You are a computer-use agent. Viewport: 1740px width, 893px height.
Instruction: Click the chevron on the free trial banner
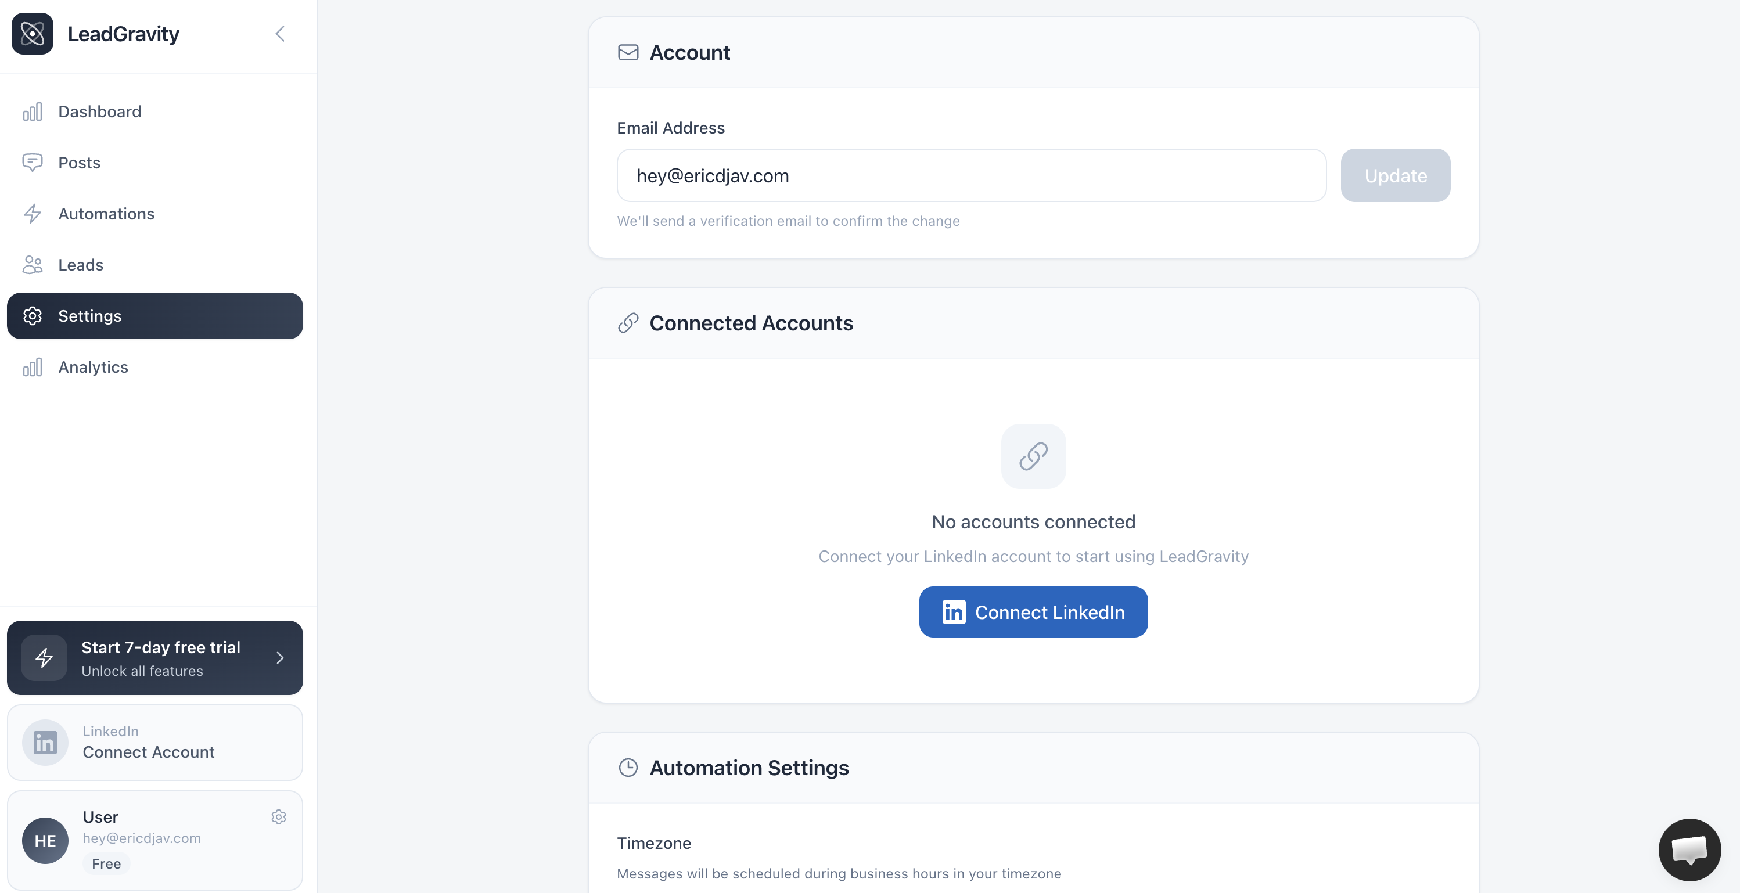coord(280,657)
